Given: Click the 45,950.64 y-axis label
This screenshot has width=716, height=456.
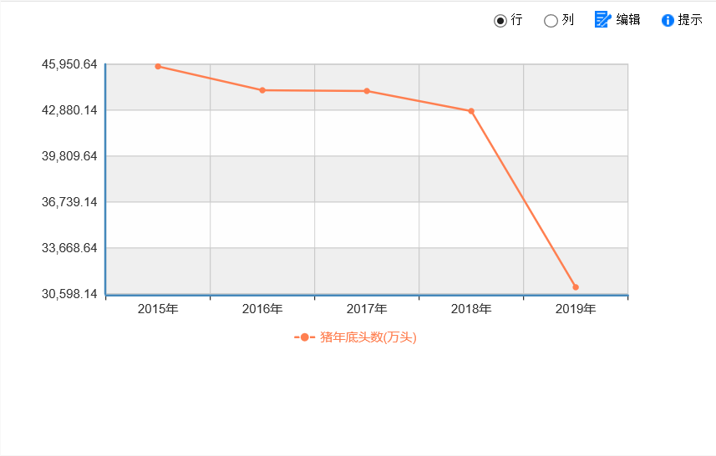Looking at the screenshot, I should point(69,64).
